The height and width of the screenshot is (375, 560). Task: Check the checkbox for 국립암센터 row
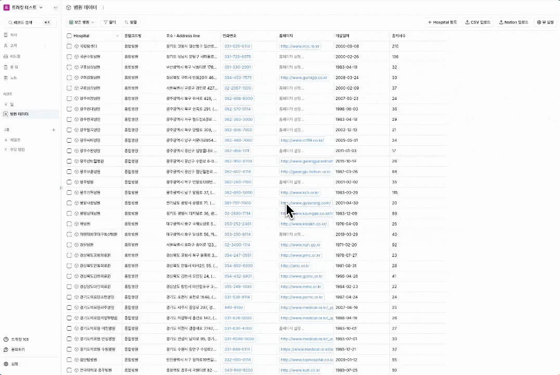click(x=69, y=46)
